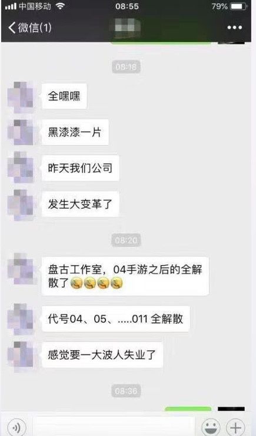Tap the back chevron next to 微信(1)
This screenshot has width=256, height=436.
[12, 28]
